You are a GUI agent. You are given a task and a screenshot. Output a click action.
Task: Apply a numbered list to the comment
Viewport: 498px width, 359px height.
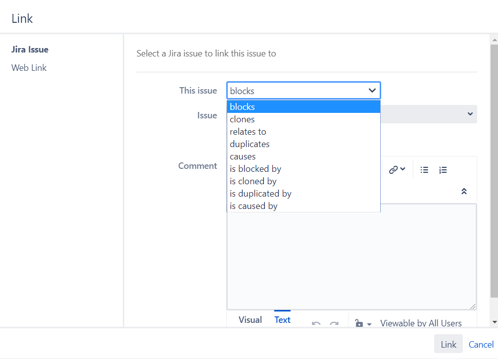pos(442,170)
